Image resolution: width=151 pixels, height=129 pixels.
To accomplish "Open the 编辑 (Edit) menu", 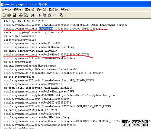I will click(18, 9).
